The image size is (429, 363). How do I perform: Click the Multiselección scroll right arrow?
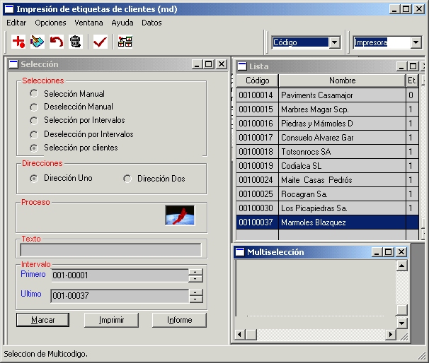[391, 334]
